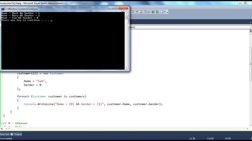252x141 pixels.
Task: Click the 'Ch 93' status bar entry
Action: coord(228,138)
